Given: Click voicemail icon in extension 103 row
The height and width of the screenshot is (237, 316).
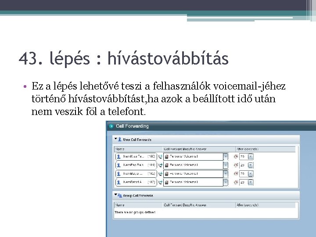Looking at the screenshot, I should 166,182.
